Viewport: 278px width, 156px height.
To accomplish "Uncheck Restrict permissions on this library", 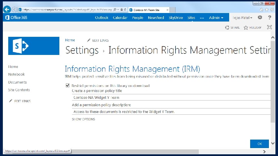I will click(x=68, y=85).
